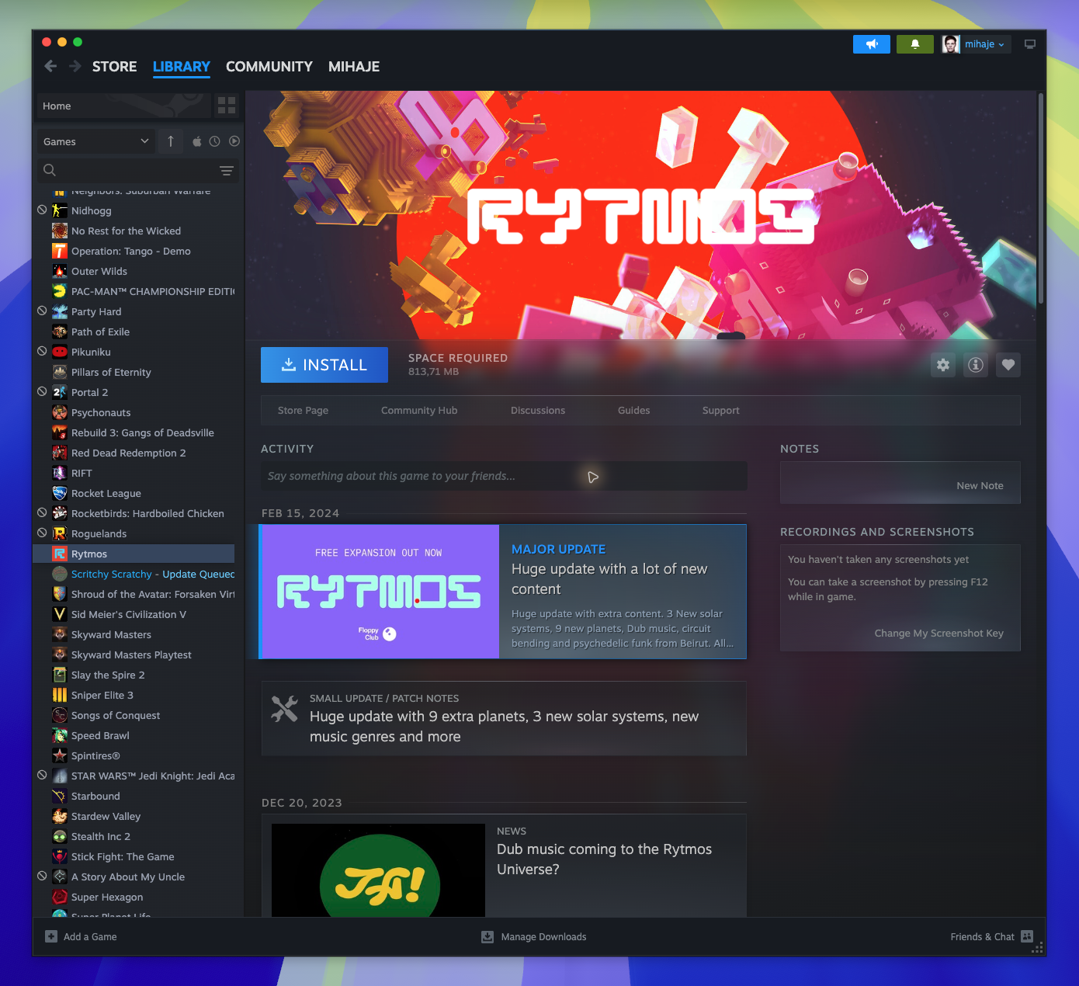The height and width of the screenshot is (986, 1079).
Task: Open the mihaje account dropdown
Action: tap(984, 44)
